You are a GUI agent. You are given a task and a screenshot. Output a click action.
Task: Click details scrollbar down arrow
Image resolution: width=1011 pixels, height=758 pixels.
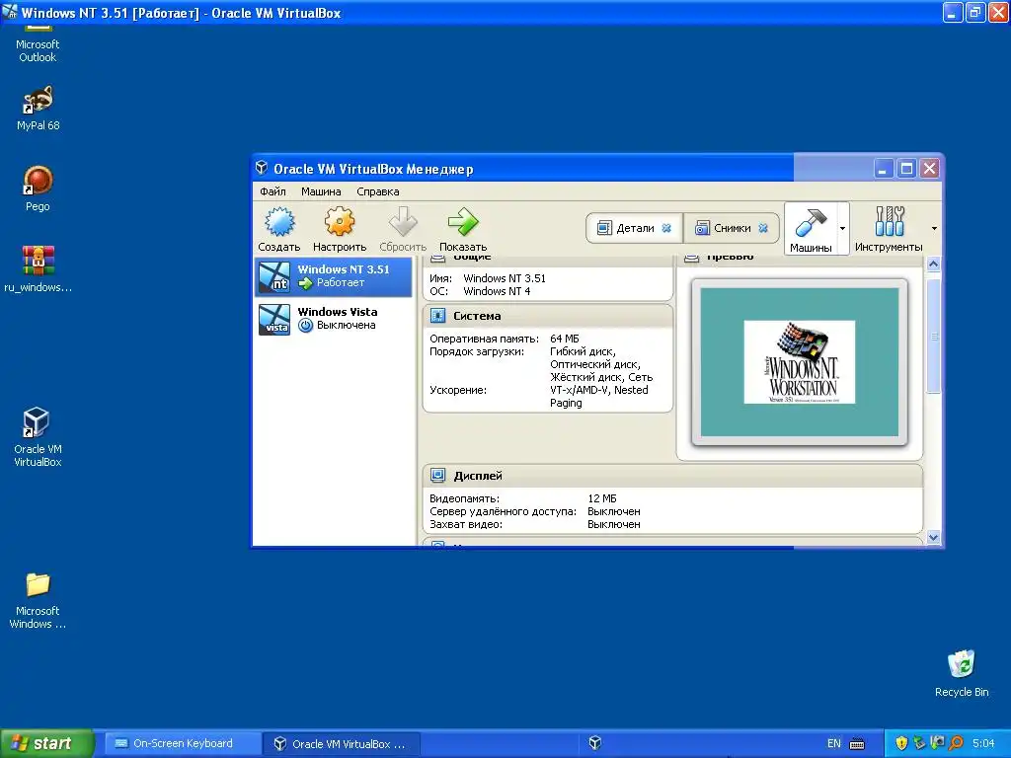click(933, 538)
